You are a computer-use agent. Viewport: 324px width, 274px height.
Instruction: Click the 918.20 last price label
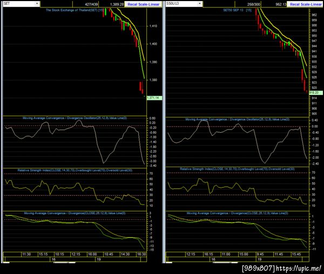(316, 93)
